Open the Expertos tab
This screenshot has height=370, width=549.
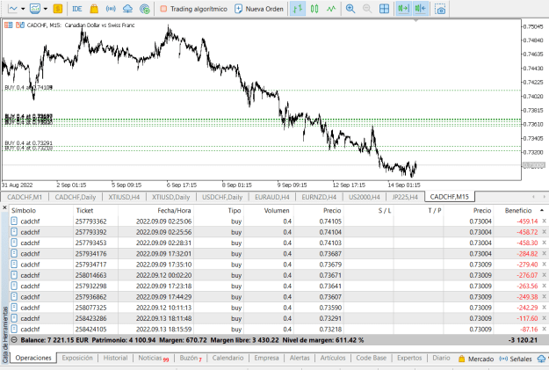pyautogui.click(x=409, y=358)
